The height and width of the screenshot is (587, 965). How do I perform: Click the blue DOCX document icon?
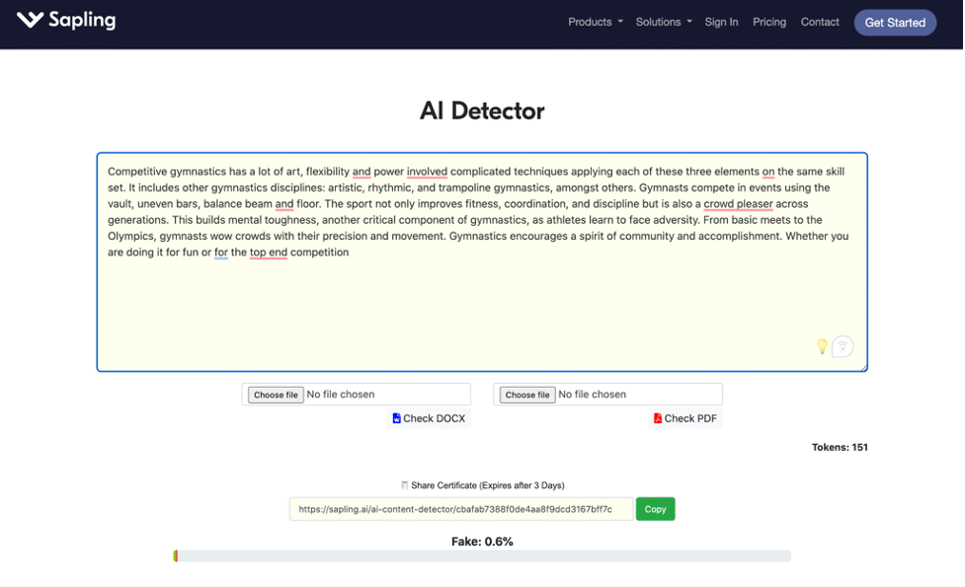pyautogui.click(x=399, y=417)
